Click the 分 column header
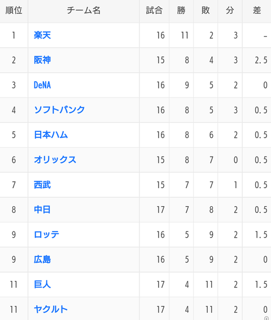 230,10
